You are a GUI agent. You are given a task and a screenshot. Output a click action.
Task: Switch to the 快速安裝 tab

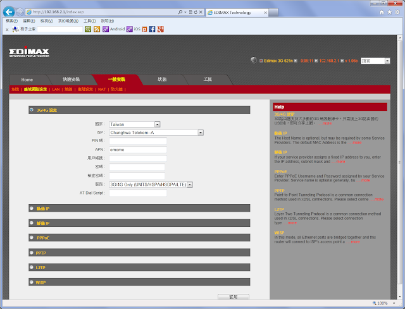[72, 80]
